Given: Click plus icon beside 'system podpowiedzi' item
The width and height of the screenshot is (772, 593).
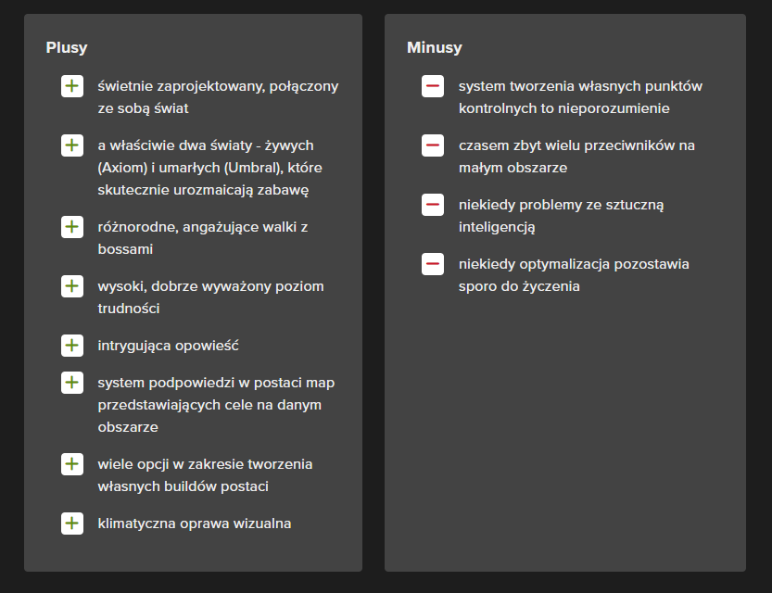Looking at the screenshot, I should point(72,383).
